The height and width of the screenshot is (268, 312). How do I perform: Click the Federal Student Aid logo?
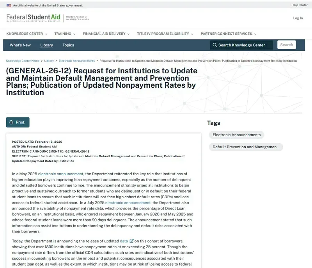pos(34,18)
